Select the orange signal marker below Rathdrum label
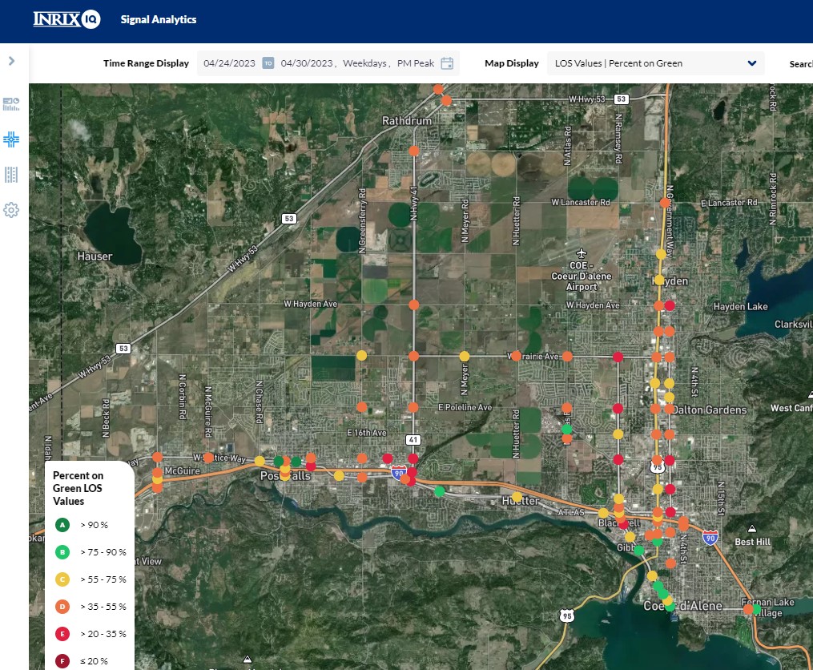Viewport: 813px width, 670px height. tap(414, 151)
